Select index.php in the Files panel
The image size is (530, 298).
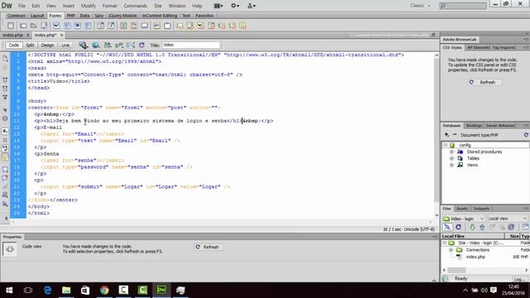pyautogui.click(x=475, y=257)
